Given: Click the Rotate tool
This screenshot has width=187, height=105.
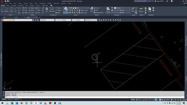Looking at the screenshot, I should coord(32,8).
